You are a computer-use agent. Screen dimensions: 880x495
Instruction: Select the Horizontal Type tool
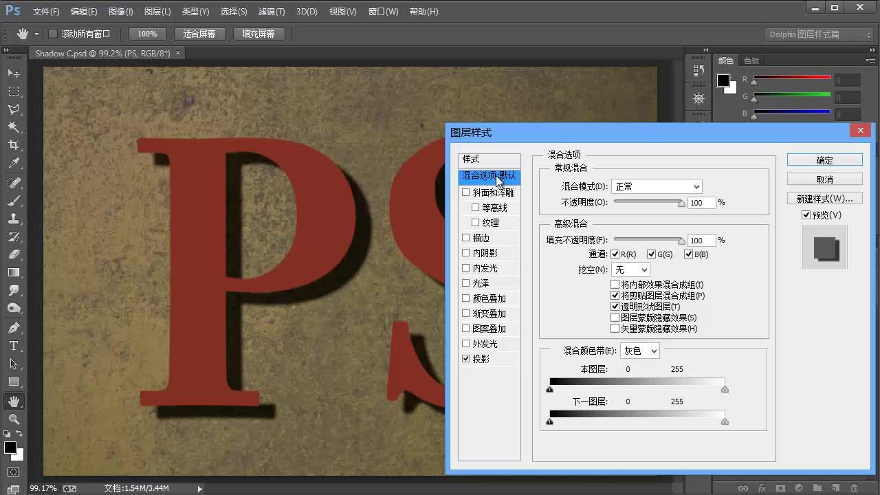[x=14, y=346]
